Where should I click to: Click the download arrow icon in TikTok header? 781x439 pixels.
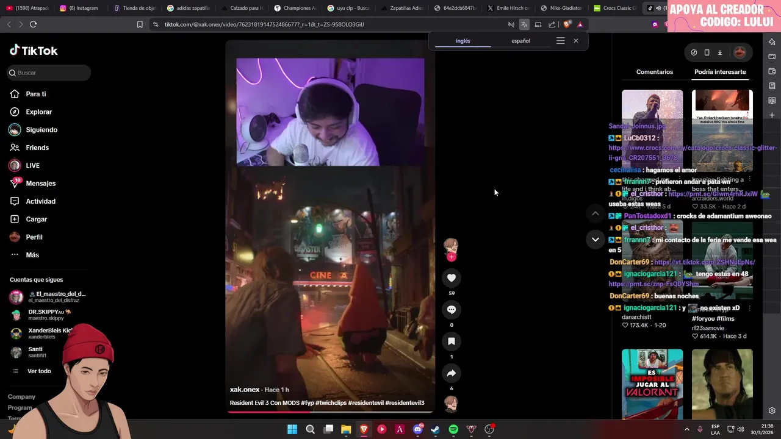click(x=720, y=52)
